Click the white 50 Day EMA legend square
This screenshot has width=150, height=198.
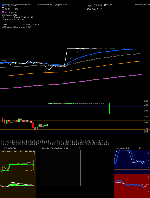3,9
